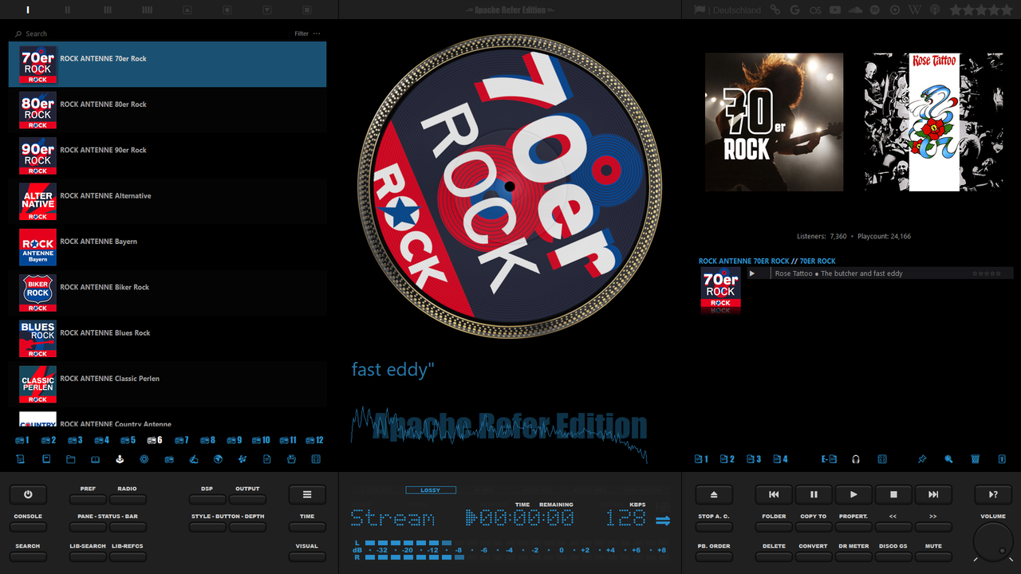Switch to playlist tab 2 in right panel
The height and width of the screenshot is (574, 1021).
tap(727, 459)
